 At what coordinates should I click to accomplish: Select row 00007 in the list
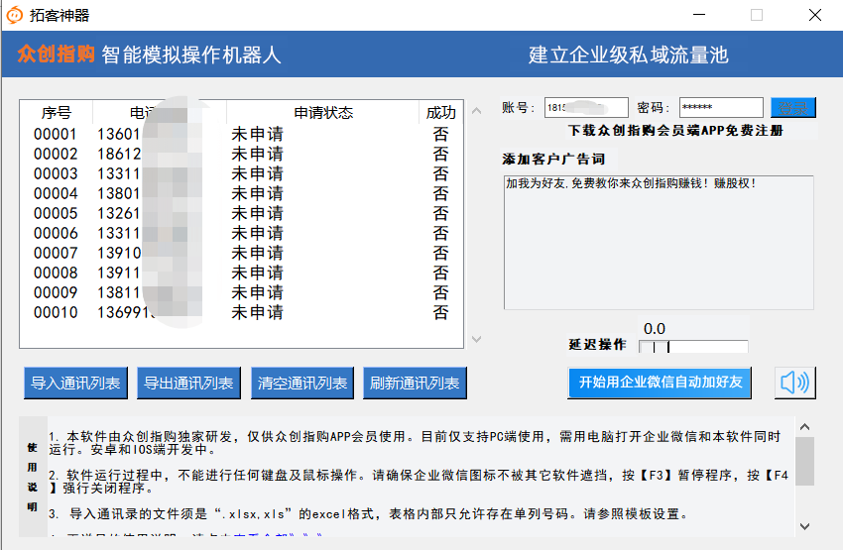coord(241,253)
